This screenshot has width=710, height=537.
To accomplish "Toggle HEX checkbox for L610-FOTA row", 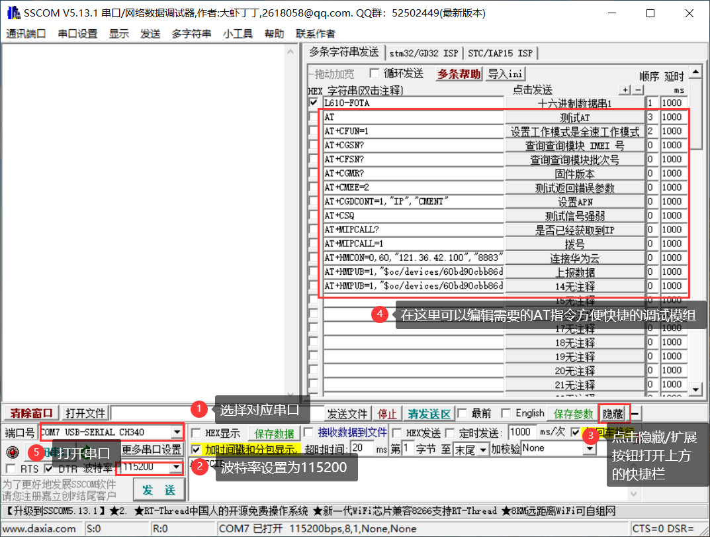I will pyautogui.click(x=314, y=103).
